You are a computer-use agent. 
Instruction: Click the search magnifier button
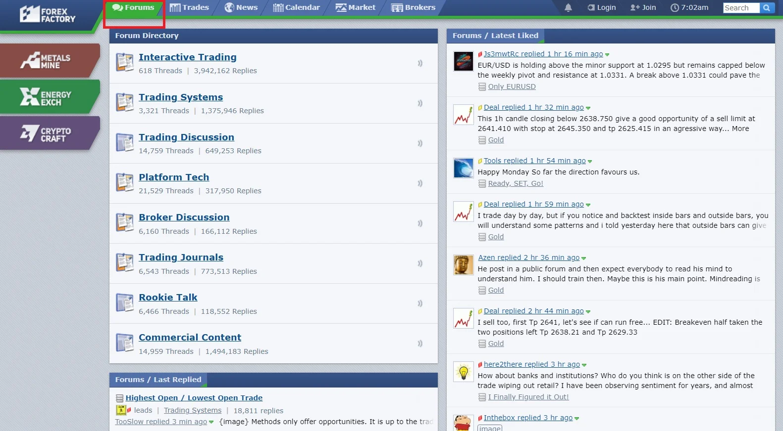767,7
